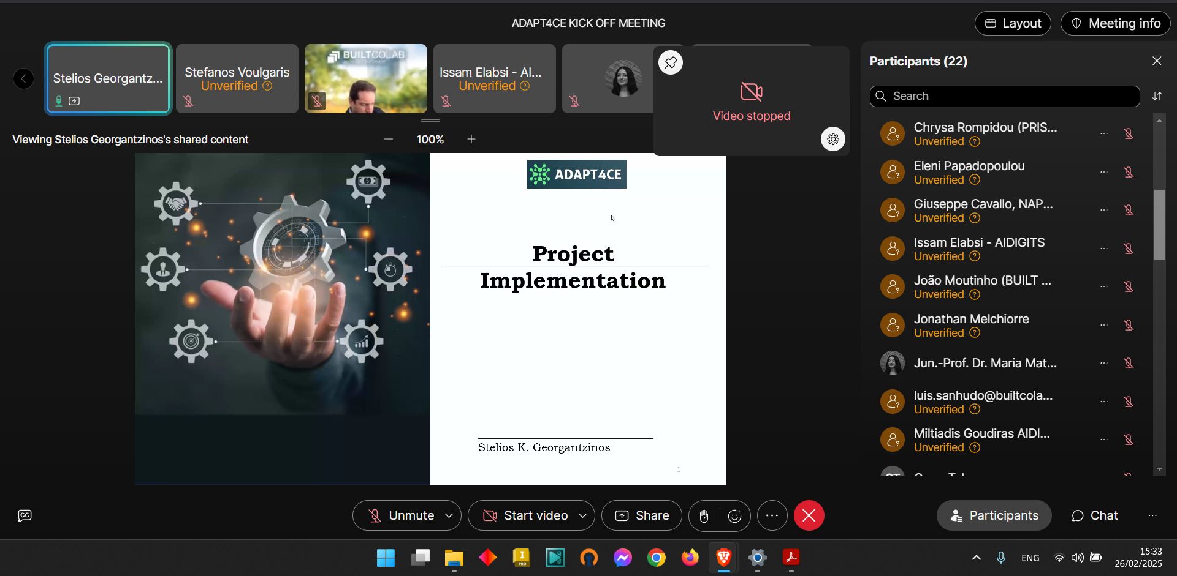Toggle mute for Giuseppe Cavallo

(1128, 210)
